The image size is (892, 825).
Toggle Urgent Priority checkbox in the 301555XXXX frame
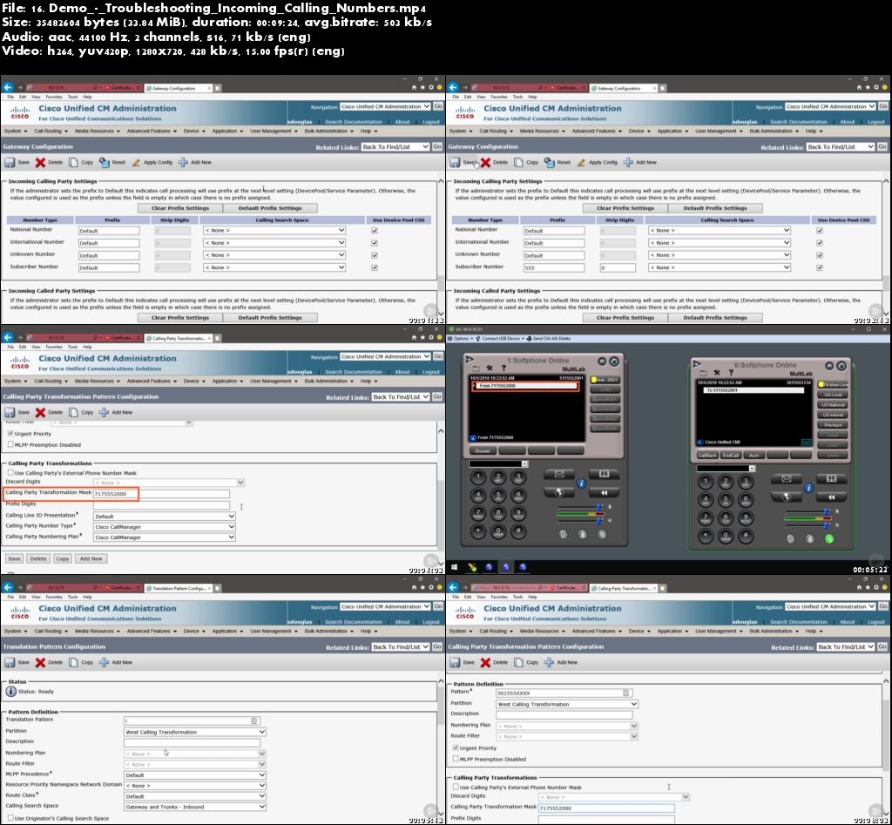[x=456, y=747]
